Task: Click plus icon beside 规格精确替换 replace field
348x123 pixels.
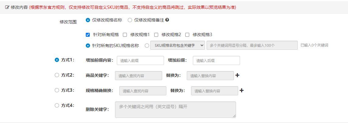Action: [242, 91]
